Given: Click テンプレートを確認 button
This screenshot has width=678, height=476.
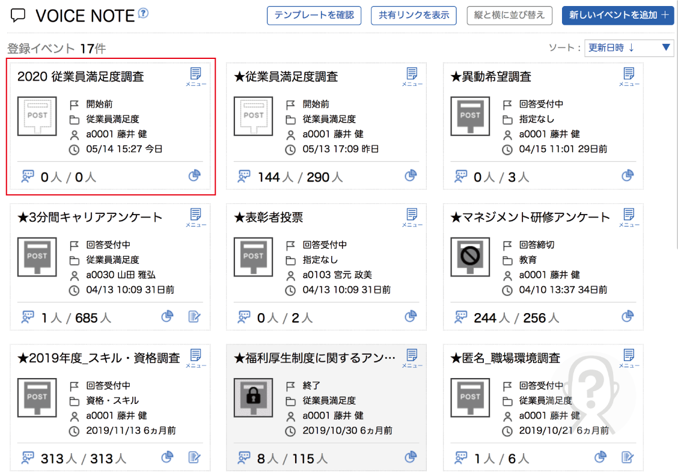Looking at the screenshot, I should click(x=314, y=15).
